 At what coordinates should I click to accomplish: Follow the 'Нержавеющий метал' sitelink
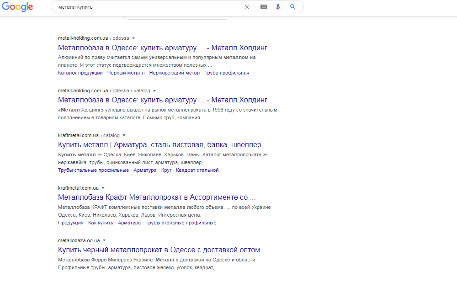[175, 73]
